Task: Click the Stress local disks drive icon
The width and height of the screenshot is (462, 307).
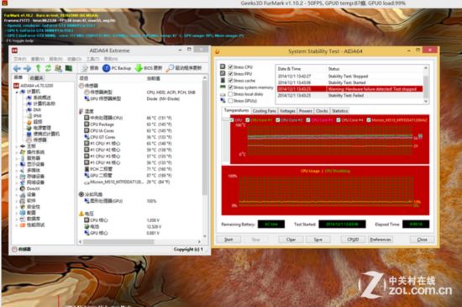Action: [223, 94]
